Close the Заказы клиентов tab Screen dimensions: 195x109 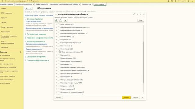(x=48, y=4)
